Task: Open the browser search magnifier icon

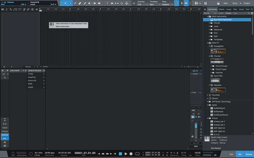Action: tap(252, 9)
